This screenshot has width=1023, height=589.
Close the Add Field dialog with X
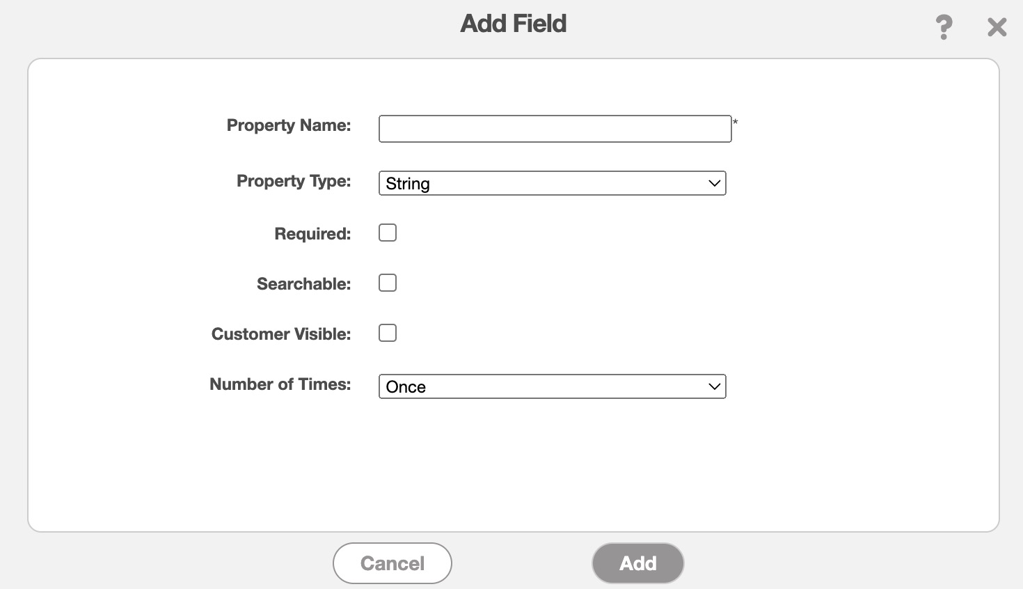(997, 27)
